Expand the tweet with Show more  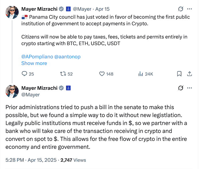click(x=34, y=63)
